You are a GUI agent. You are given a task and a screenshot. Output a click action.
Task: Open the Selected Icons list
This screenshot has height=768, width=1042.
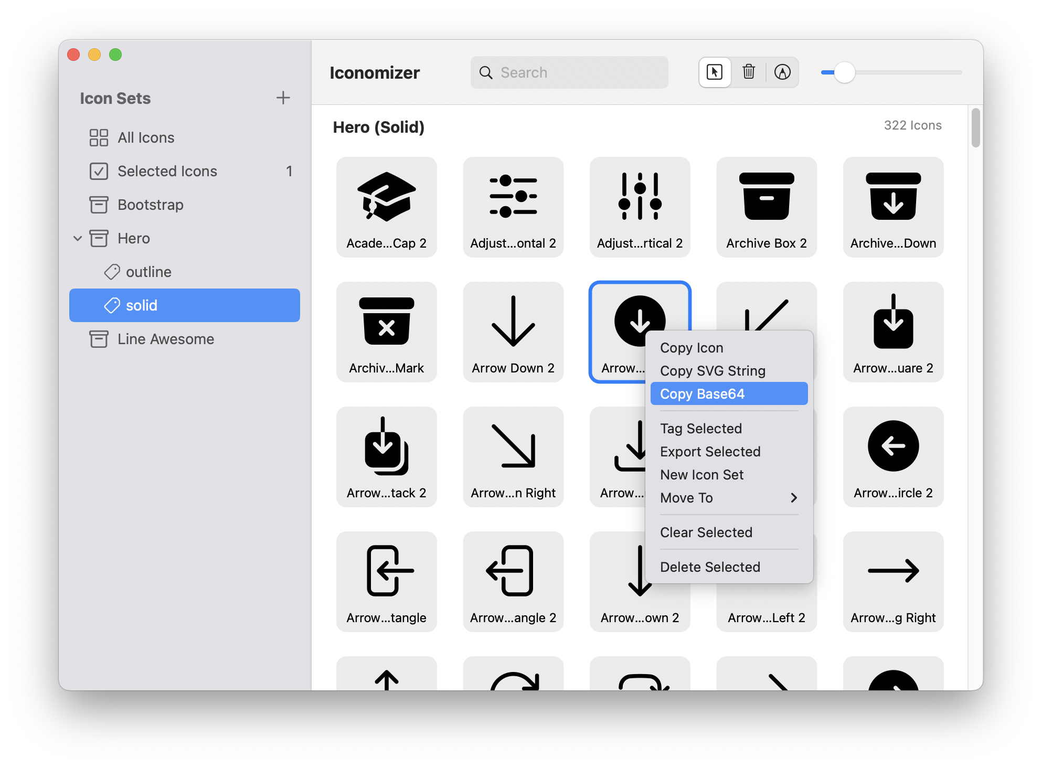167,171
